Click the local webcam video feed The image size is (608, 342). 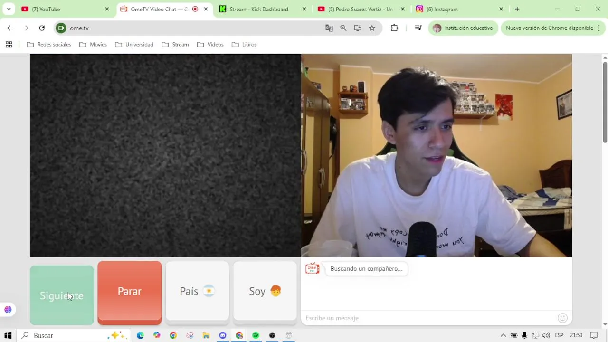tap(437, 155)
